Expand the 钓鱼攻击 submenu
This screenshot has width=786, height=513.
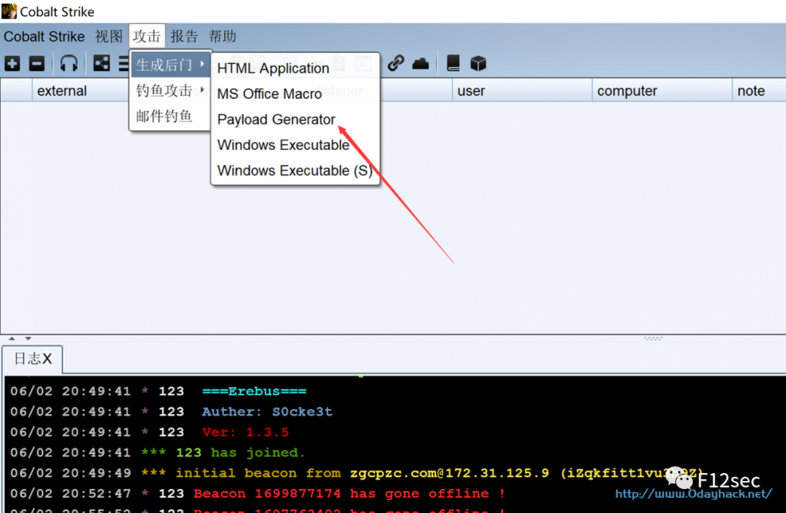[170, 91]
